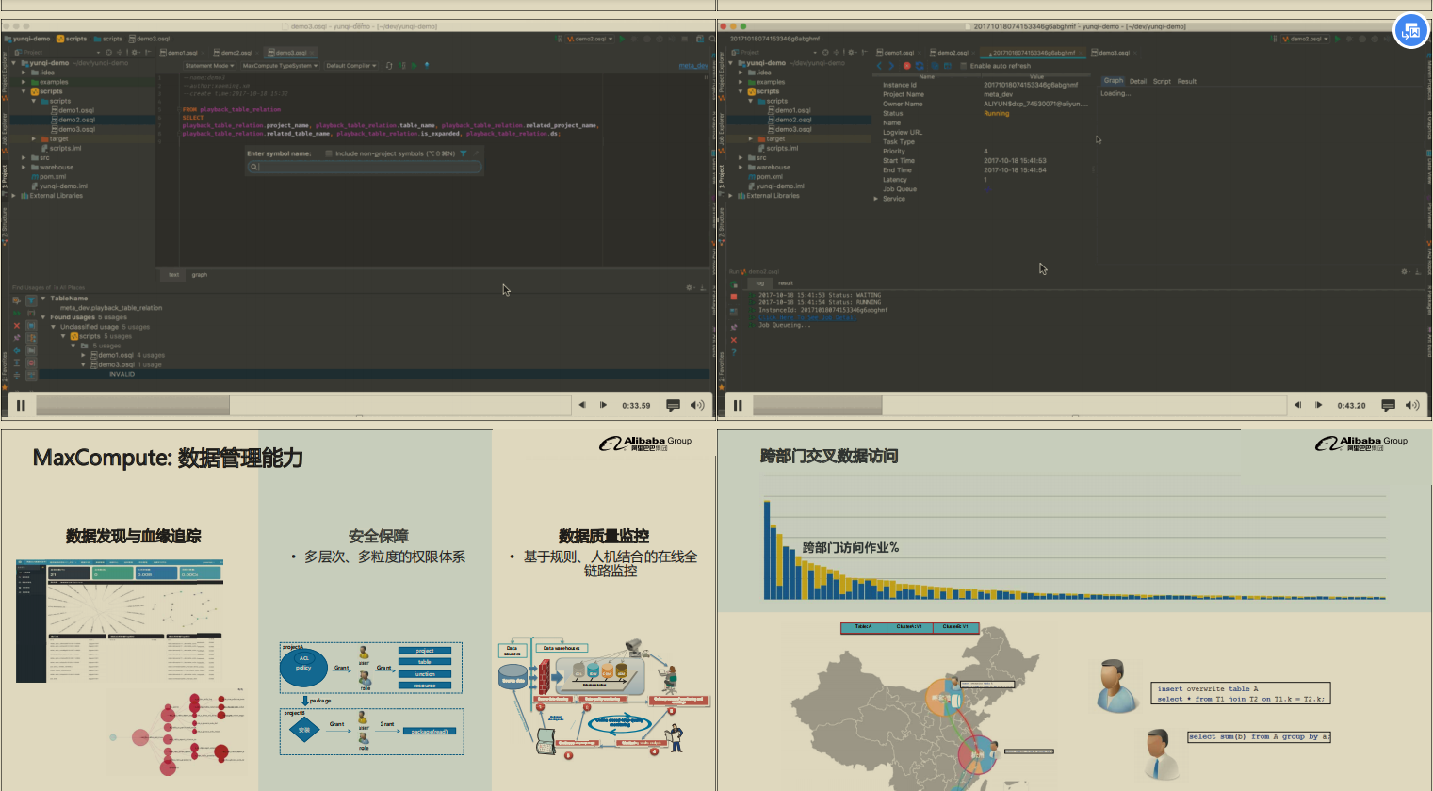Step back one frame in left video
Viewport: 1433px width, 791px height.
pyautogui.click(x=582, y=405)
